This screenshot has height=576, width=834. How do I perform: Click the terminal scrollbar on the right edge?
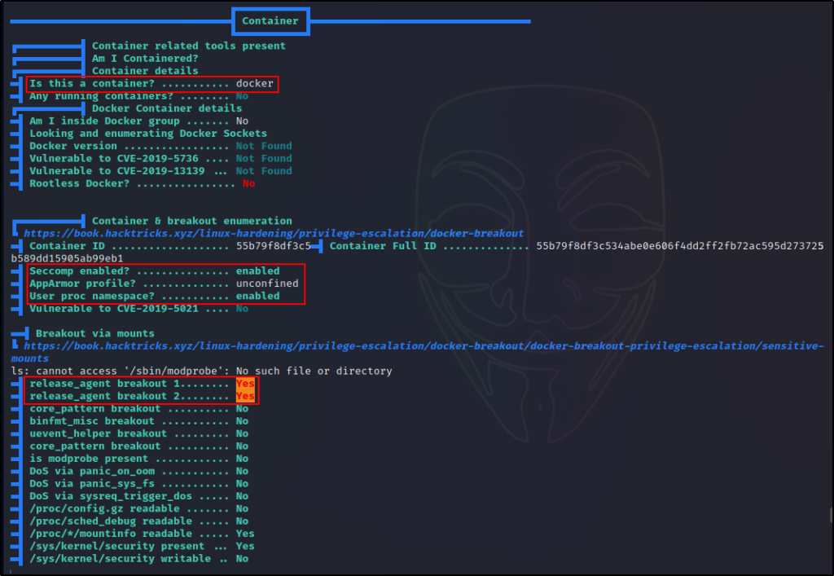pos(830,515)
